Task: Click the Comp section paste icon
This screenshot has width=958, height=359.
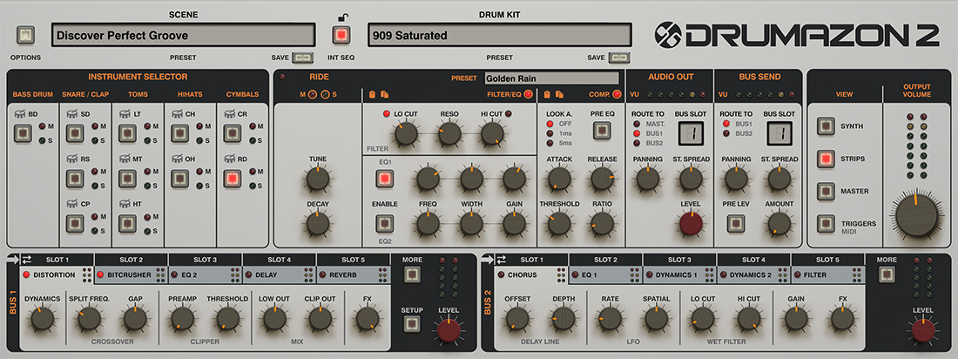Action: [x=558, y=94]
